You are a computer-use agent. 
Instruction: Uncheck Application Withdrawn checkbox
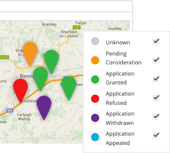(156, 116)
